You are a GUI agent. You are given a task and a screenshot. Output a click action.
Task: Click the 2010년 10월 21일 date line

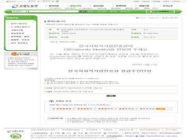[x=145, y=65]
